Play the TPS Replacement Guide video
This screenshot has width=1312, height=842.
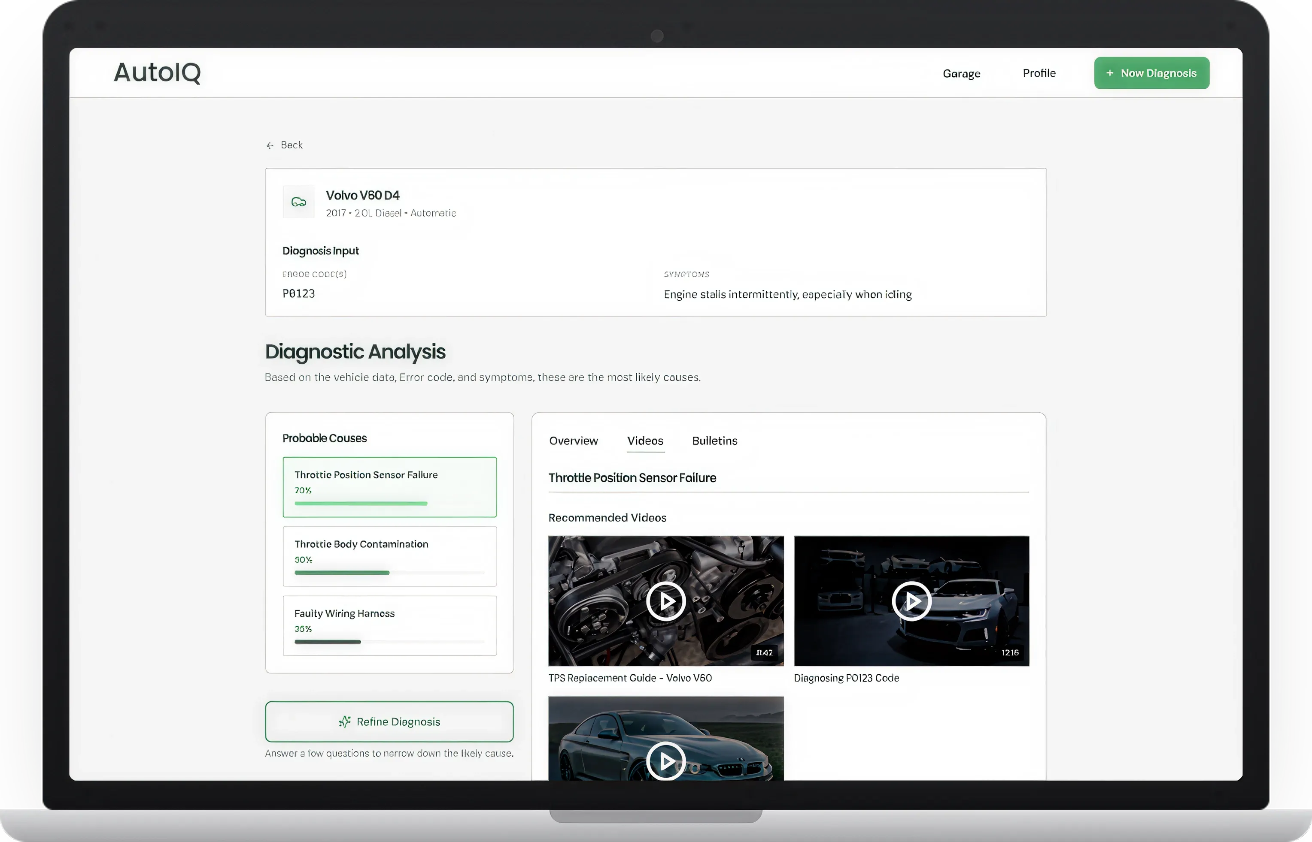(x=666, y=601)
